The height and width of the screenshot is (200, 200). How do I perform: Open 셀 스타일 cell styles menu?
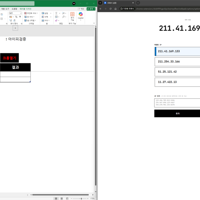click(30, 20)
